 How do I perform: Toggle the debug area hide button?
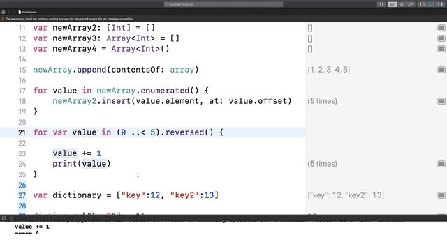click(3, 218)
